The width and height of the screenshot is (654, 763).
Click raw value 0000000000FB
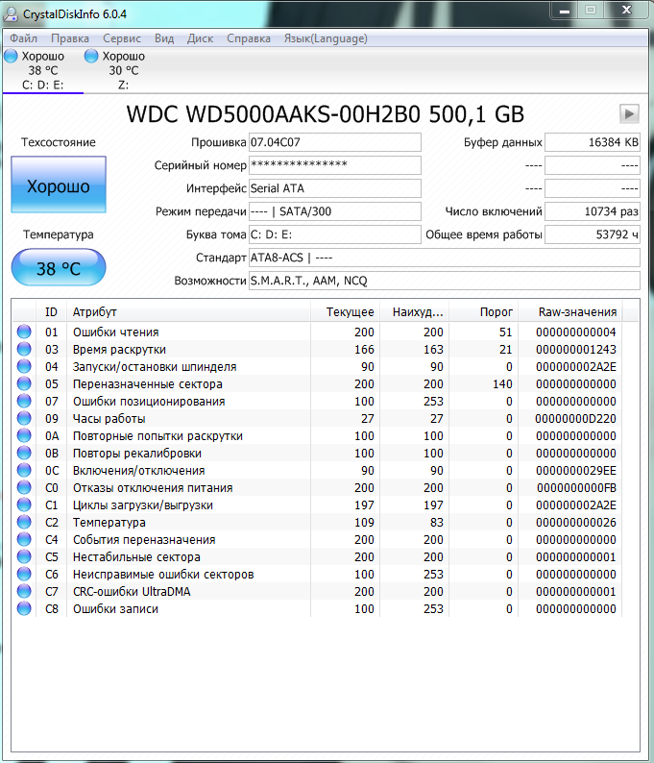coord(576,488)
